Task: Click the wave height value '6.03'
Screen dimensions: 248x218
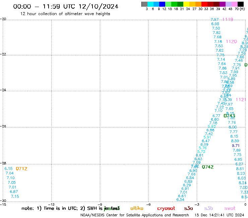Action: point(242,178)
